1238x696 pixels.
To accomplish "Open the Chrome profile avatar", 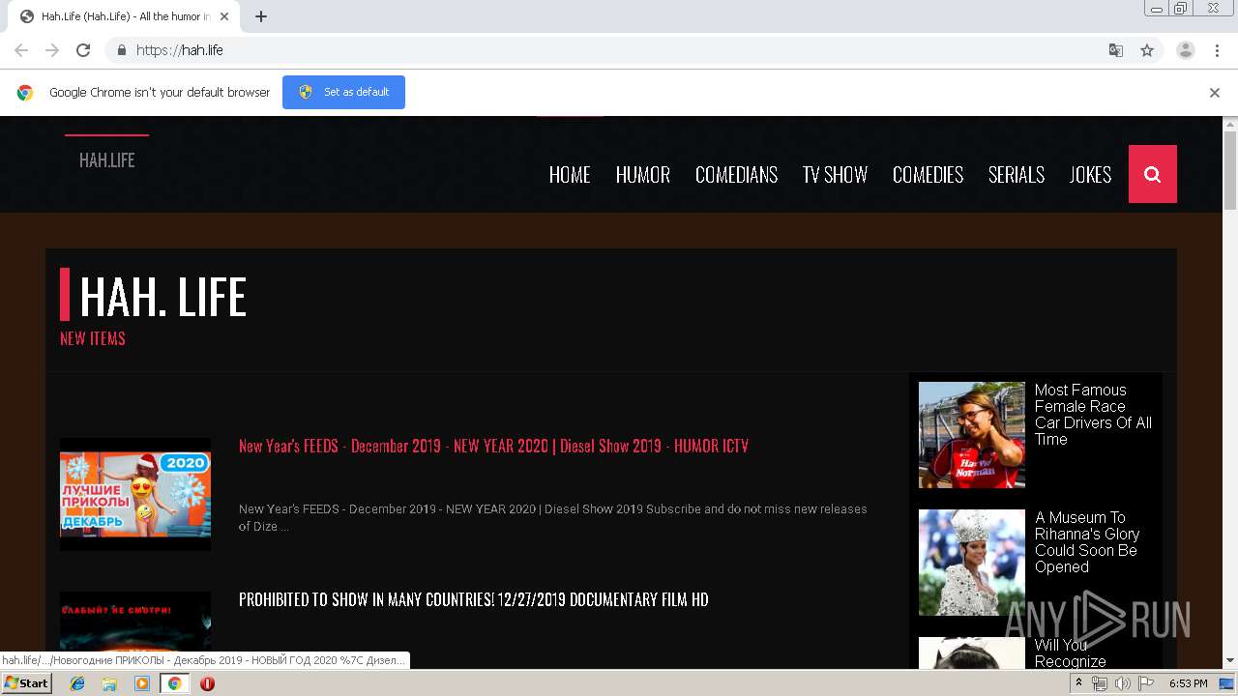I will (1186, 50).
